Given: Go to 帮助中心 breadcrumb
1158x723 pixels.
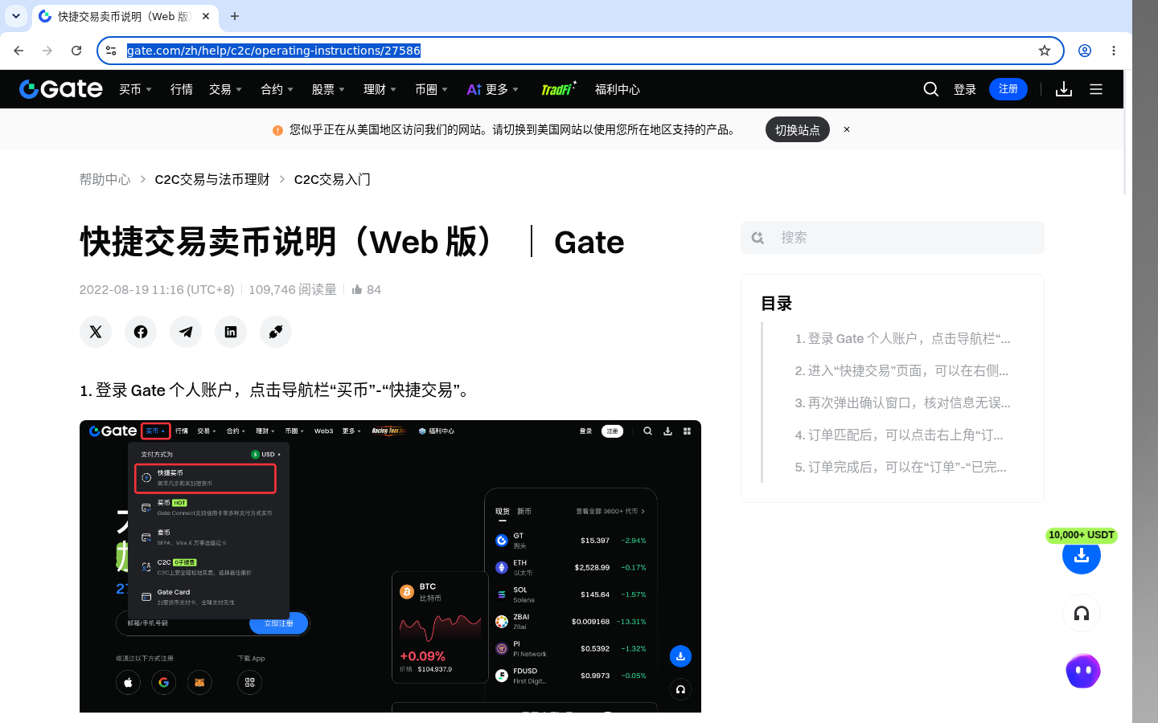Looking at the screenshot, I should pyautogui.click(x=105, y=179).
